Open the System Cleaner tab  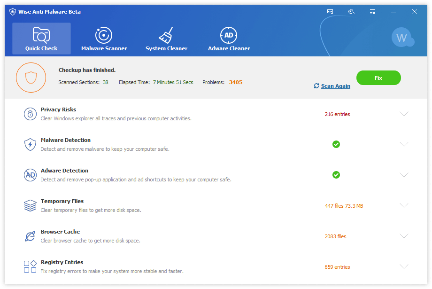point(166,39)
